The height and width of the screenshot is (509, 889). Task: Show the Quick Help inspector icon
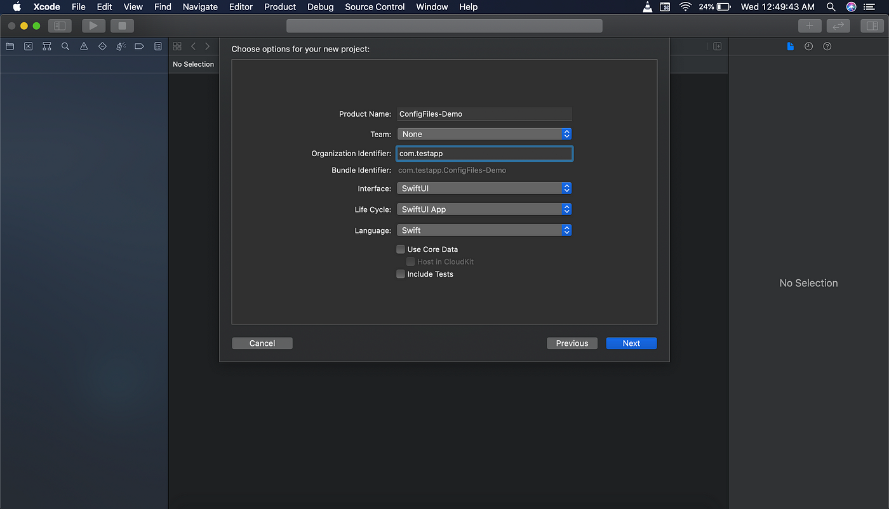(827, 46)
